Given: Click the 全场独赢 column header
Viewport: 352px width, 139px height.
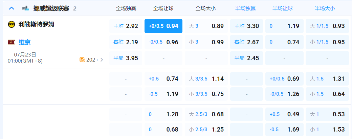Looking at the screenshot, I should 126,8.
